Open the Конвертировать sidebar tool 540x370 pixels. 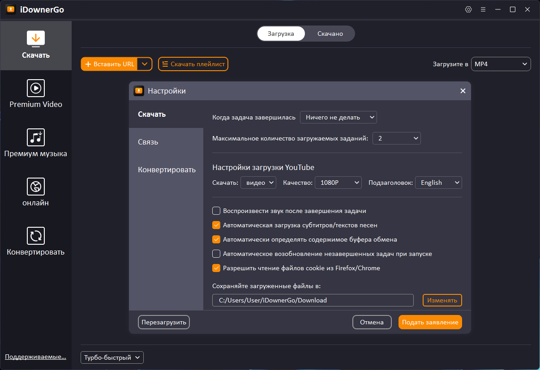(36, 242)
